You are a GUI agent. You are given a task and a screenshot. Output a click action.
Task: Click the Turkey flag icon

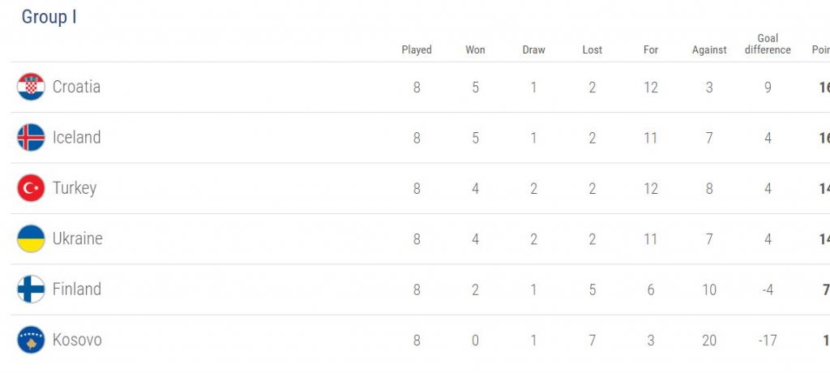coord(31,188)
